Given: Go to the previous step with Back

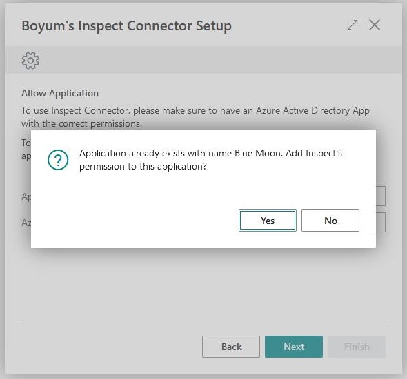Looking at the screenshot, I should pyautogui.click(x=231, y=347).
